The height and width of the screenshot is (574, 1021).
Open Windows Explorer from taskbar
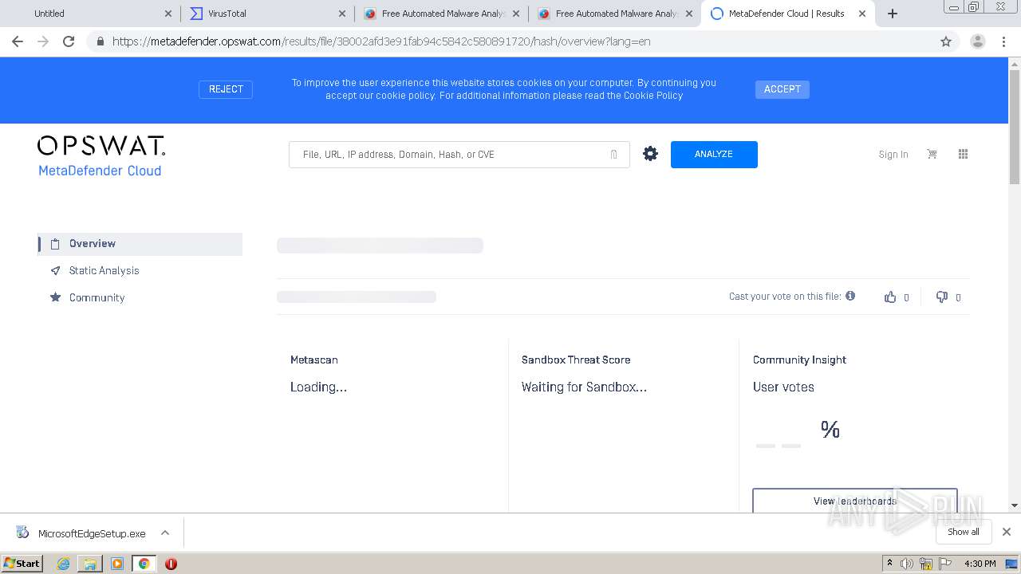90,564
